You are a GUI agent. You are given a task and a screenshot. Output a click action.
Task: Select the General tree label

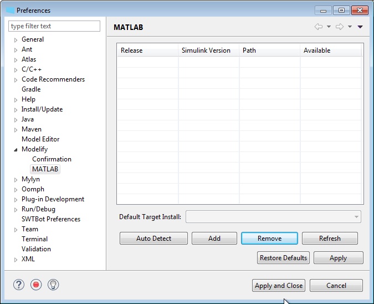coord(33,39)
